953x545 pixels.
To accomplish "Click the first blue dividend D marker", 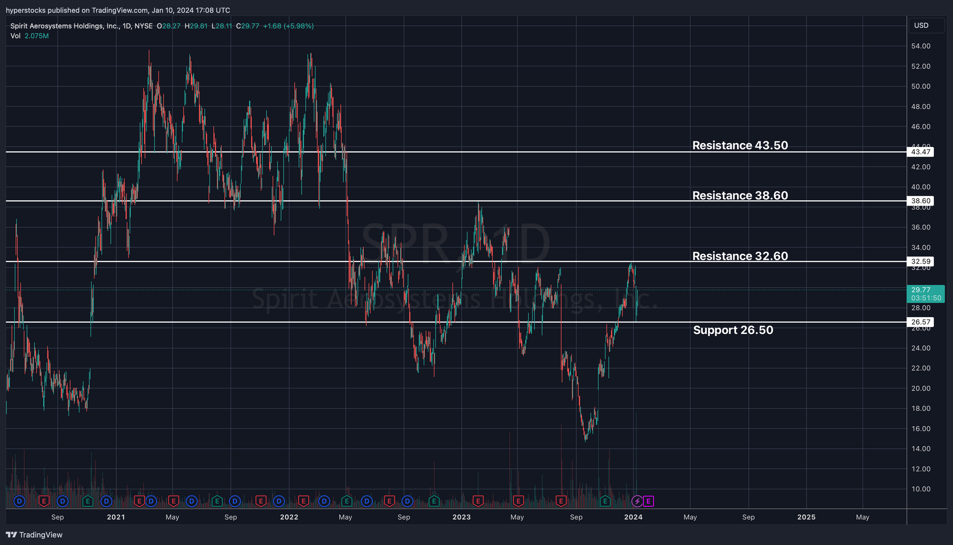I will [x=19, y=501].
